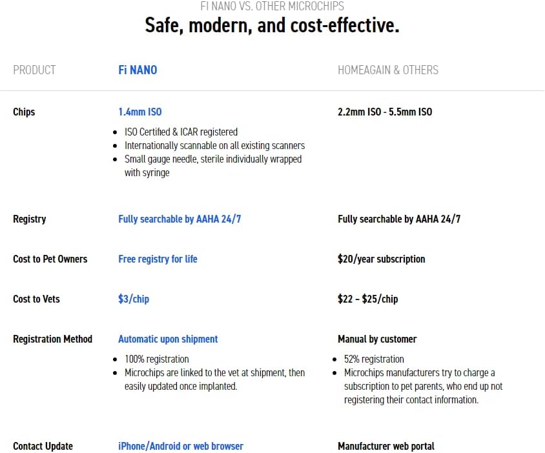
Task: Click Automatic upon shipment text
Action: tap(168, 339)
